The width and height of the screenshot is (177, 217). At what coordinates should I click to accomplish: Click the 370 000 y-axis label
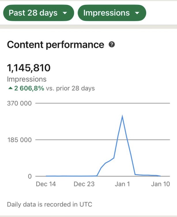click(x=19, y=103)
